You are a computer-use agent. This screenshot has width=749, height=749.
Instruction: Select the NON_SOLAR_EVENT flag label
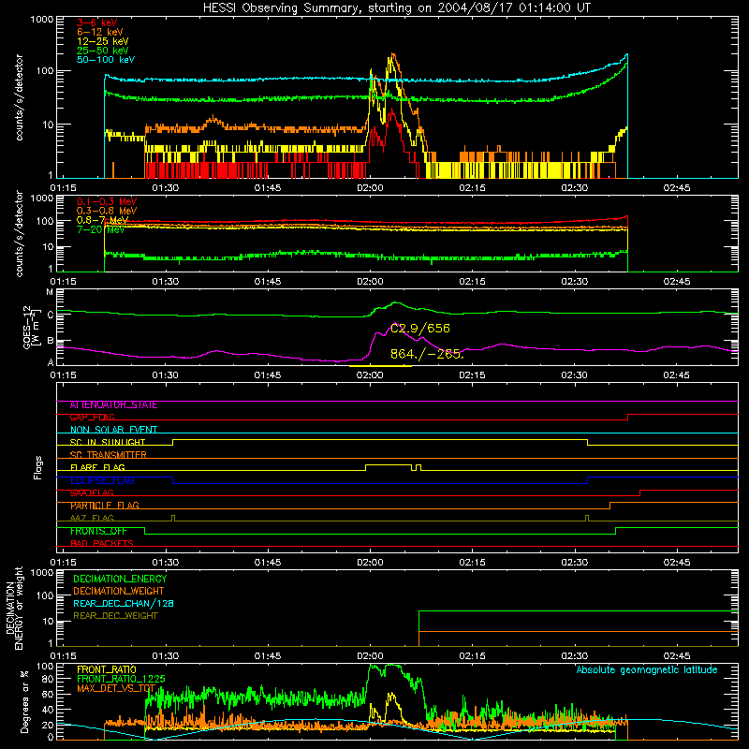(113, 430)
